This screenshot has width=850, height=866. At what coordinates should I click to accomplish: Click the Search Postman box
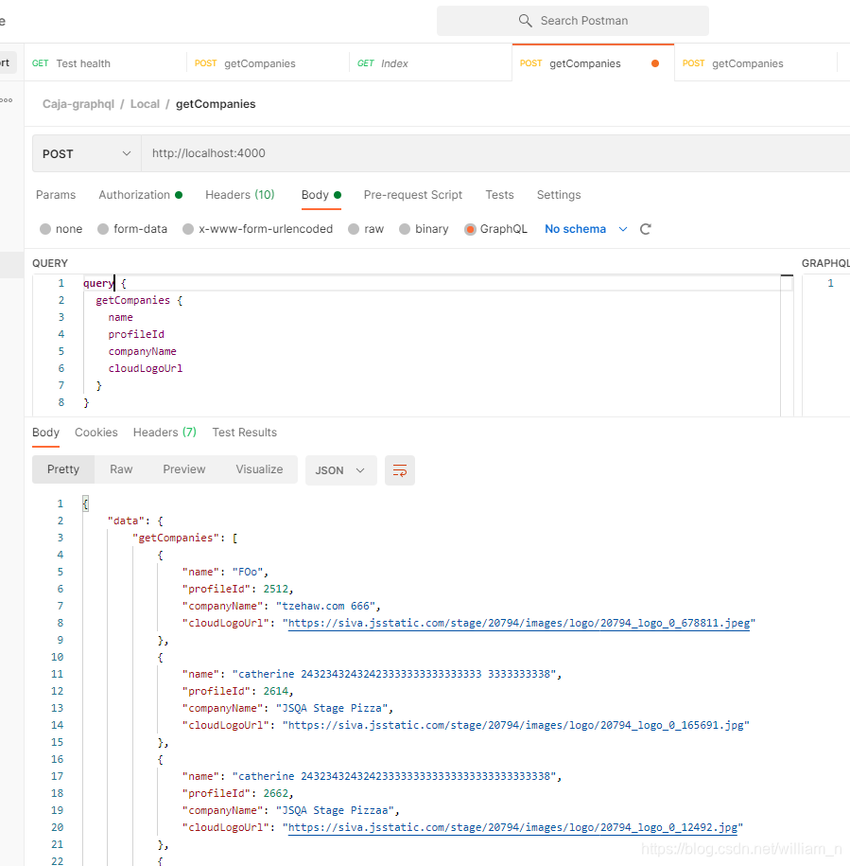pos(573,21)
